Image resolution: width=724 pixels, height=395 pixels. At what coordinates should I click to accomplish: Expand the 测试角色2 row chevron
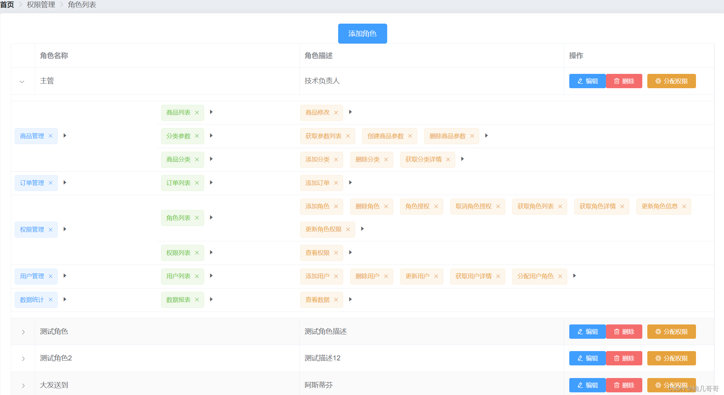pos(23,358)
